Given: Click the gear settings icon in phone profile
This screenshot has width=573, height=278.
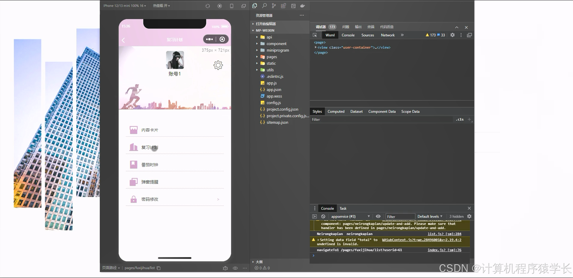Looking at the screenshot, I should point(218,65).
